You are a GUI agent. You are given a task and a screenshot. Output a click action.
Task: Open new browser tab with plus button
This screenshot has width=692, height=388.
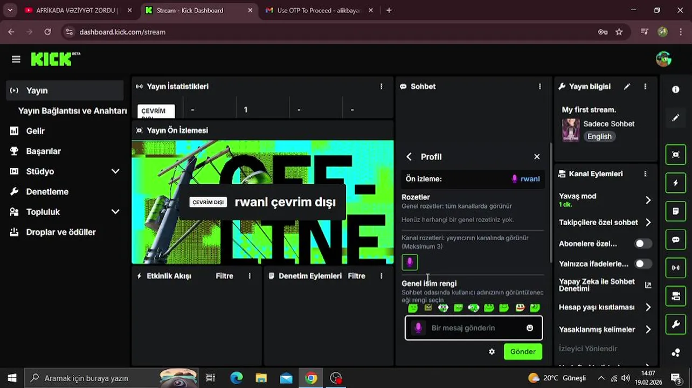point(389,10)
